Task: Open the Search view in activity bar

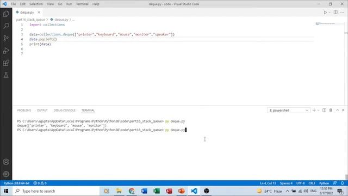Action: point(6,26)
